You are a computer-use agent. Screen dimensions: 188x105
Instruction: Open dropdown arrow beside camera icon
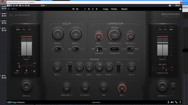tap(173, 6)
